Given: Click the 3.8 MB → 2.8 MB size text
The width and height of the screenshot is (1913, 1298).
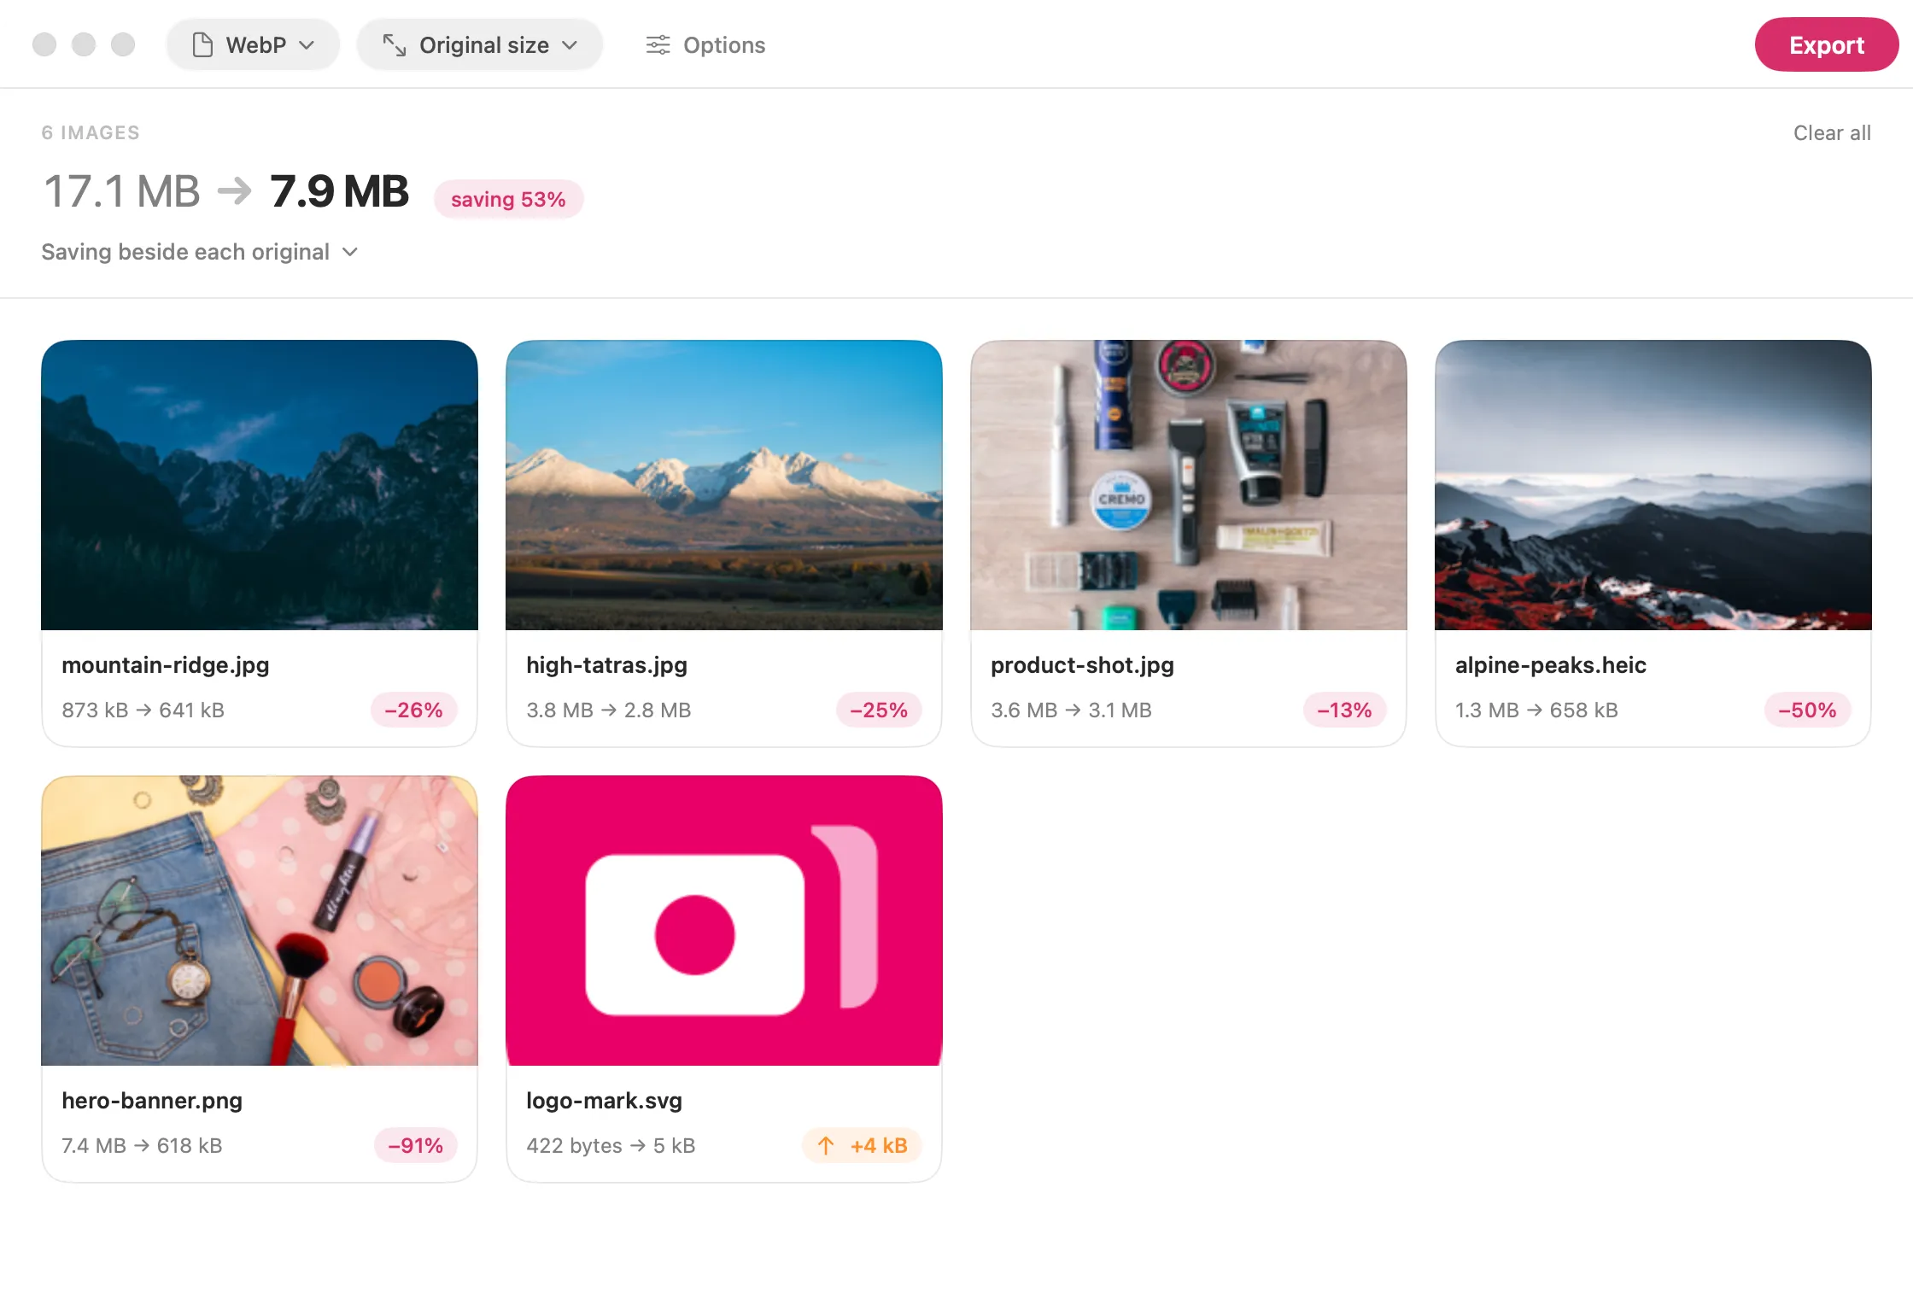Looking at the screenshot, I should pyautogui.click(x=609, y=710).
